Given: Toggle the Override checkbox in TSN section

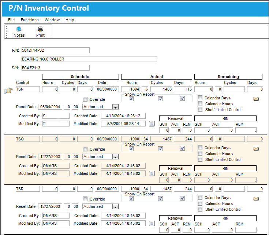Looking at the screenshot, I should point(85,99).
